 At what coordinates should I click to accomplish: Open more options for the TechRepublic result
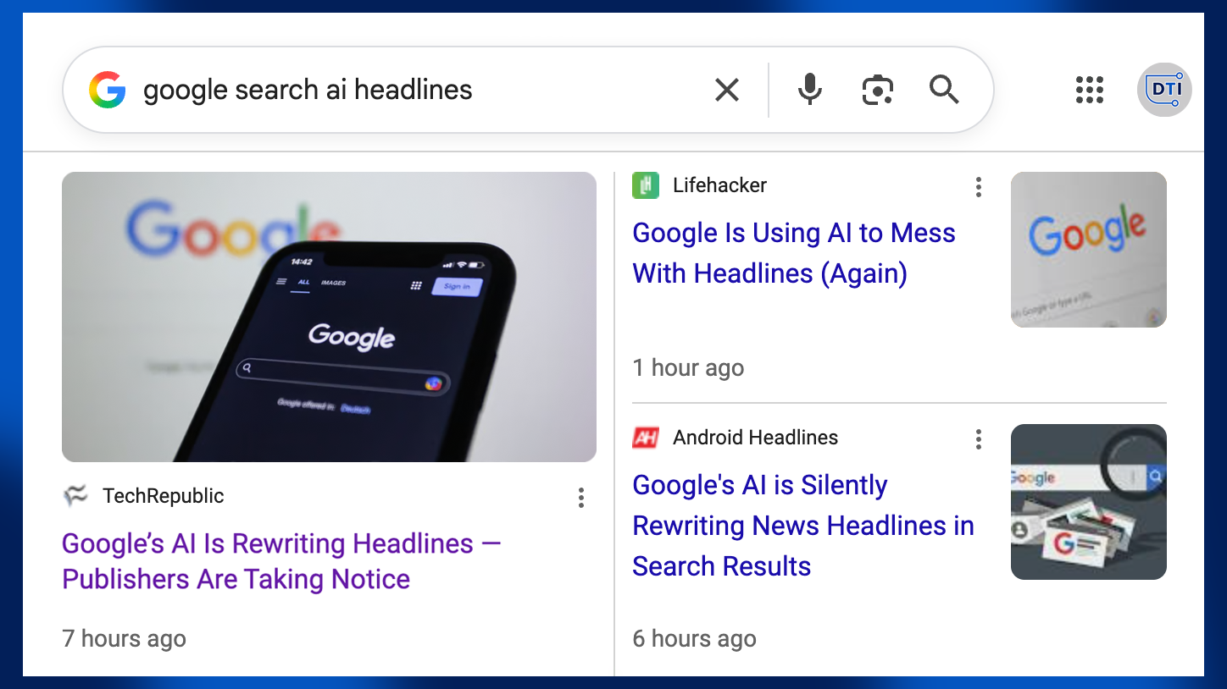coord(581,498)
